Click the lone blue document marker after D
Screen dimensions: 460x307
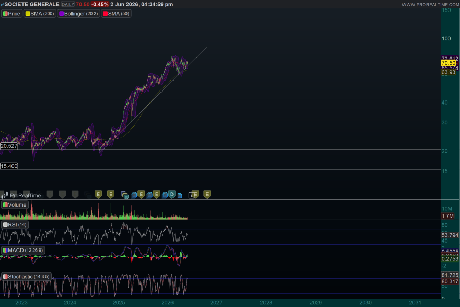(x=180, y=195)
